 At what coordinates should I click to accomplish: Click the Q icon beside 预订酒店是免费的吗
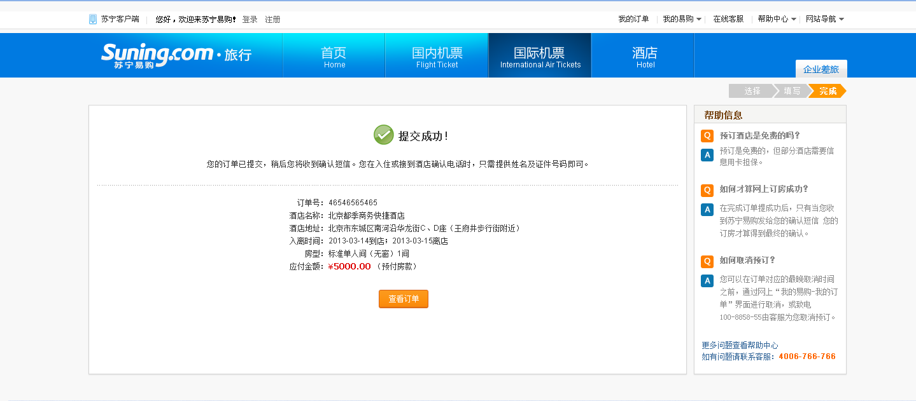pos(707,136)
